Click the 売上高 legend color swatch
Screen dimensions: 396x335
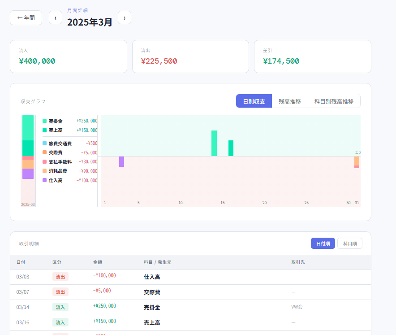[x=44, y=130]
